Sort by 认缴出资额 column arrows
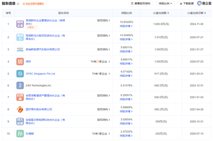The image size is (213, 141). 168,13
